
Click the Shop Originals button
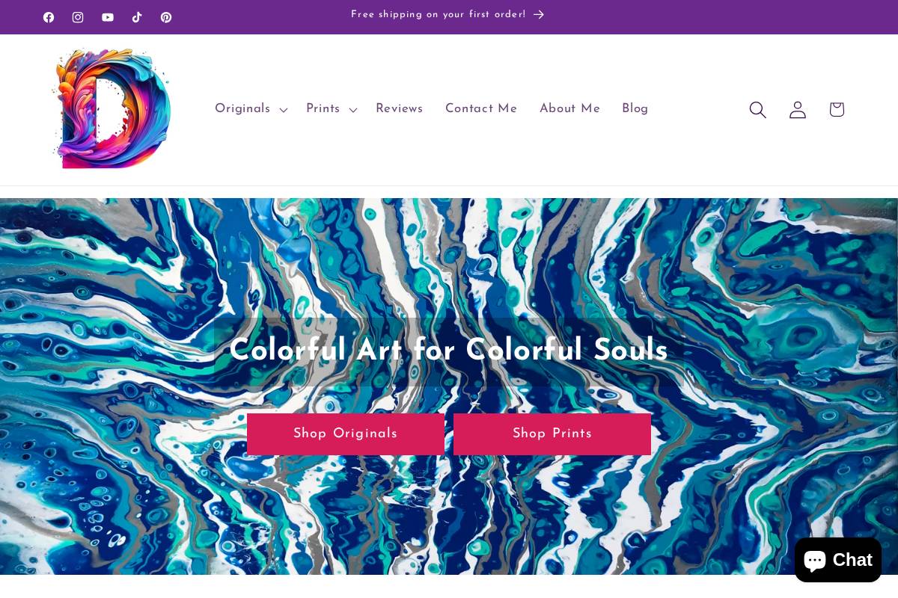(x=345, y=434)
